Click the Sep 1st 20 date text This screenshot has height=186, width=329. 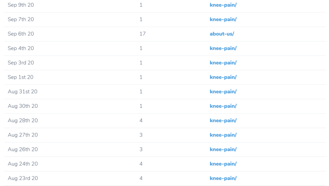pos(20,77)
